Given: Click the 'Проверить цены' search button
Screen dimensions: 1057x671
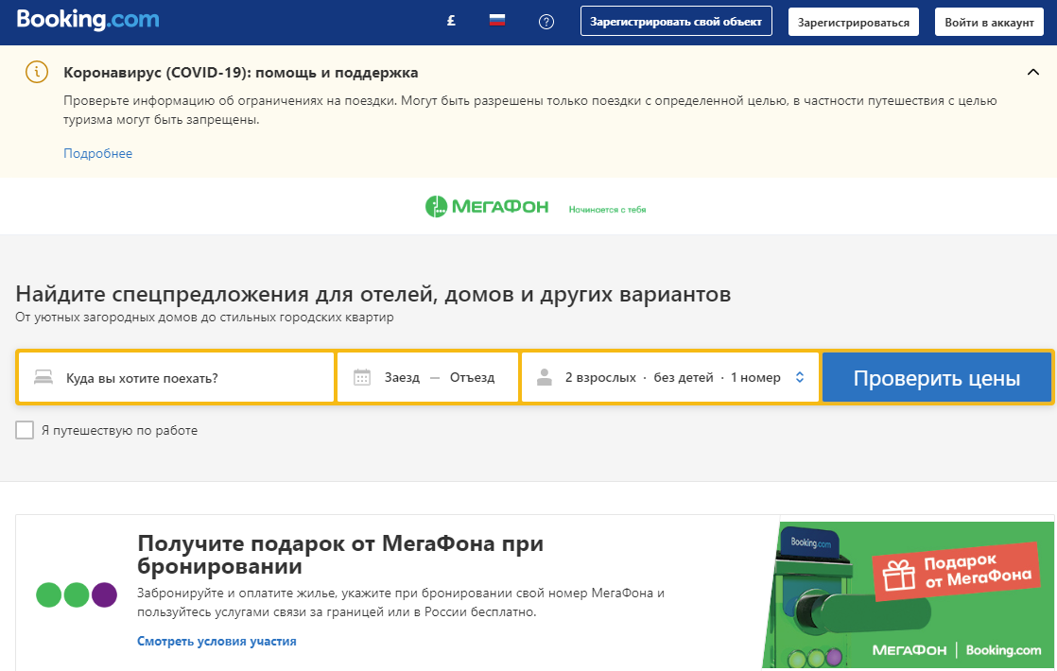Looking at the screenshot, I should click(936, 377).
